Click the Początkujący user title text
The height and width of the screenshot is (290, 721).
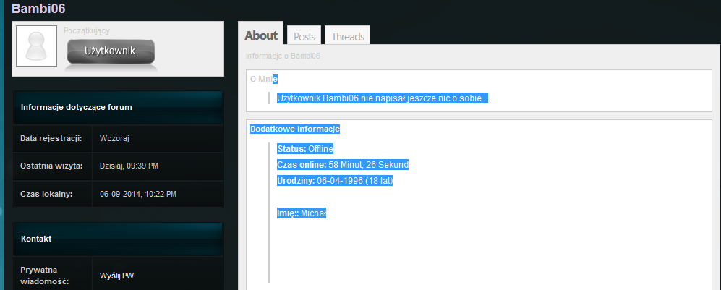[87, 30]
